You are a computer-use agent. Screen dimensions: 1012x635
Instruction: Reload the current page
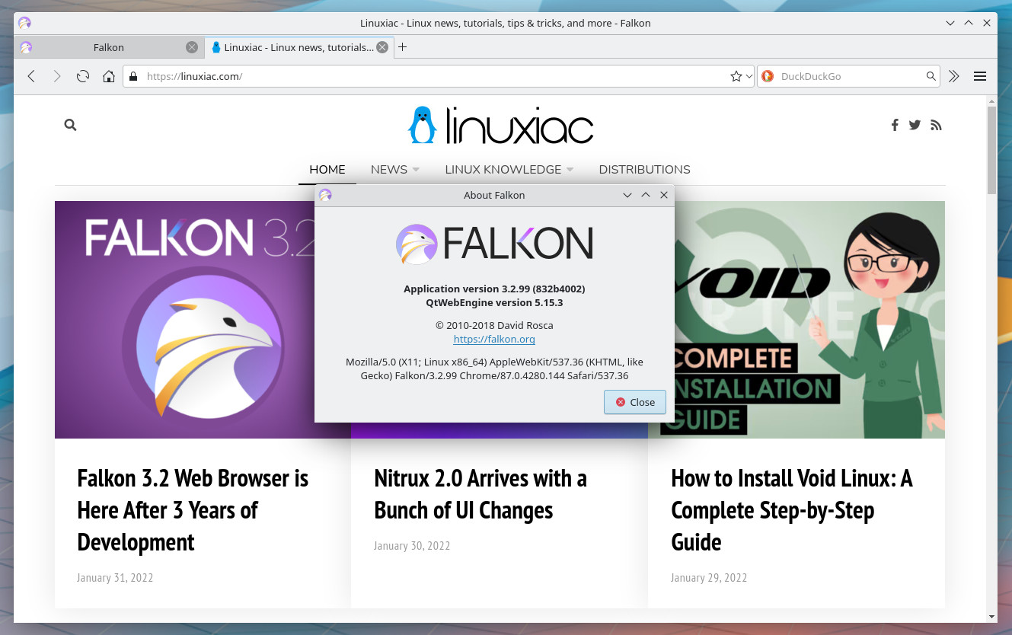[83, 76]
